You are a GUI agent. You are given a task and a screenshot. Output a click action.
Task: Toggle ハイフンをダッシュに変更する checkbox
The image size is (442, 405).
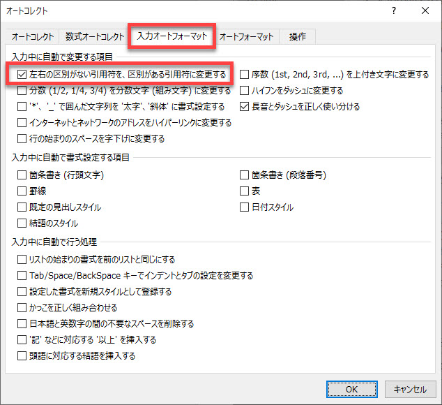click(245, 91)
